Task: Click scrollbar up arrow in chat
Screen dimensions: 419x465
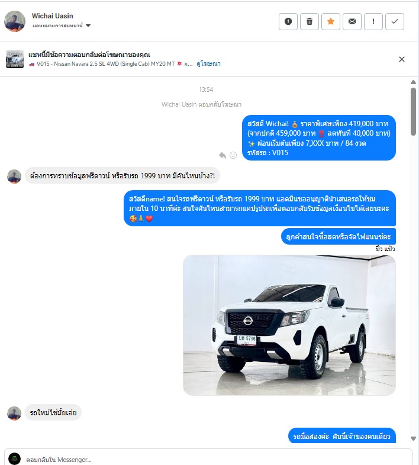Action: (413, 82)
